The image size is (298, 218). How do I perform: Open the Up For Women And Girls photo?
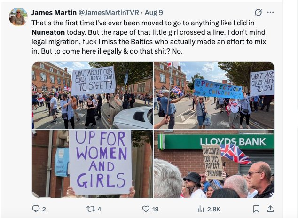[91, 164]
